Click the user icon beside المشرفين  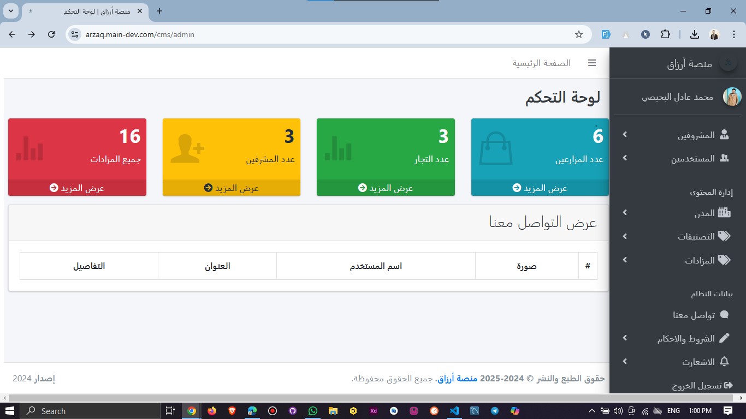coord(724,135)
